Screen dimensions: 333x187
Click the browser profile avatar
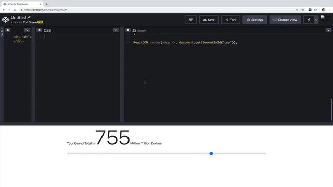[324, 10]
